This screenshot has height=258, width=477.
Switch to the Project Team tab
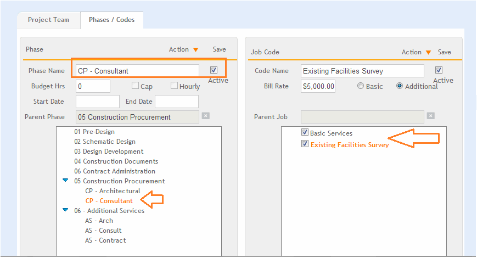[49, 20]
